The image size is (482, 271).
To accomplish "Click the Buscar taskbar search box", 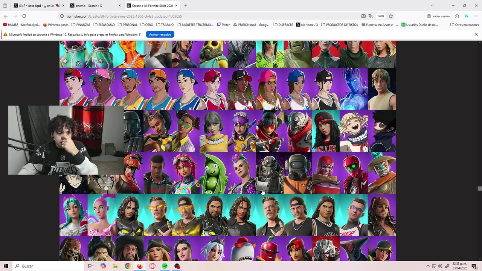I will 48,266.
